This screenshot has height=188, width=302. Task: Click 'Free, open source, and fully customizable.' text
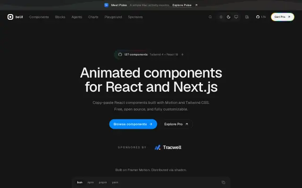[x=151, y=109]
